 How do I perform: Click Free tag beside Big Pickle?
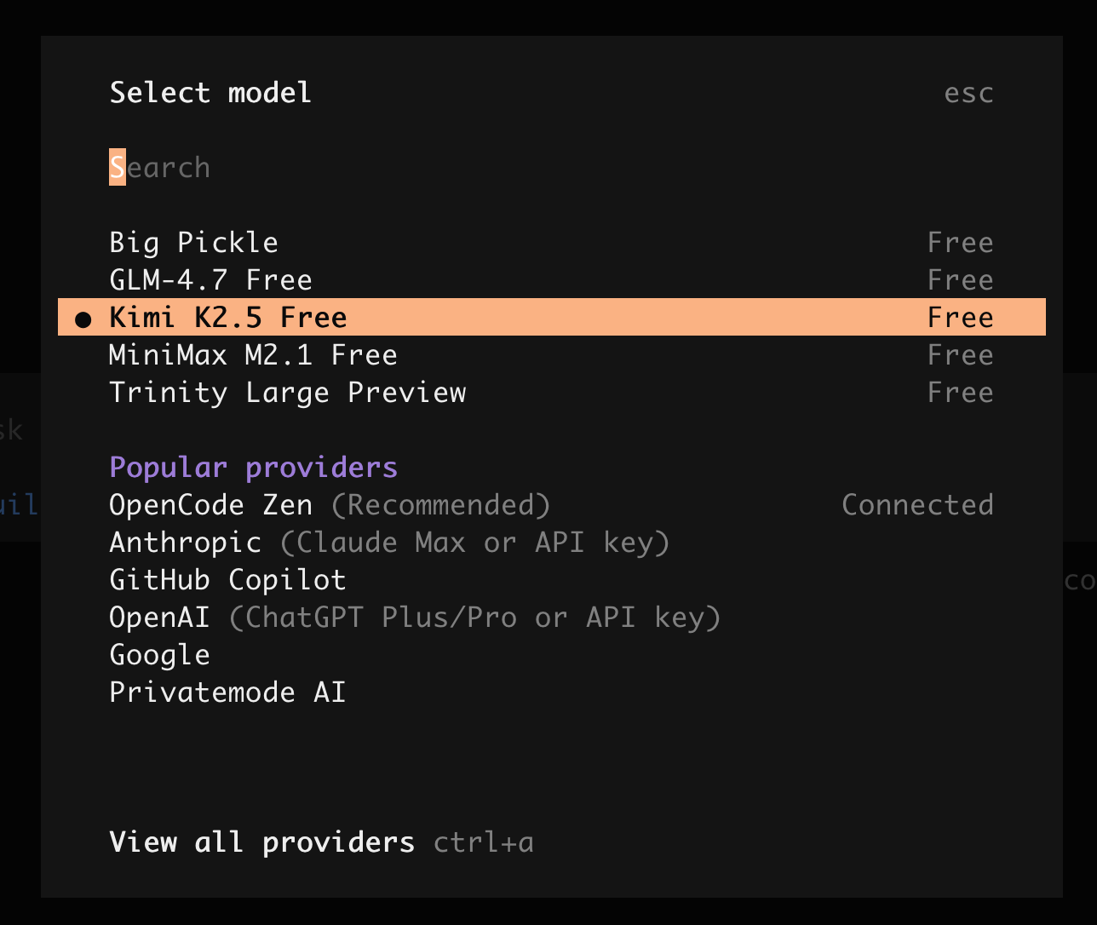[x=960, y=243]
